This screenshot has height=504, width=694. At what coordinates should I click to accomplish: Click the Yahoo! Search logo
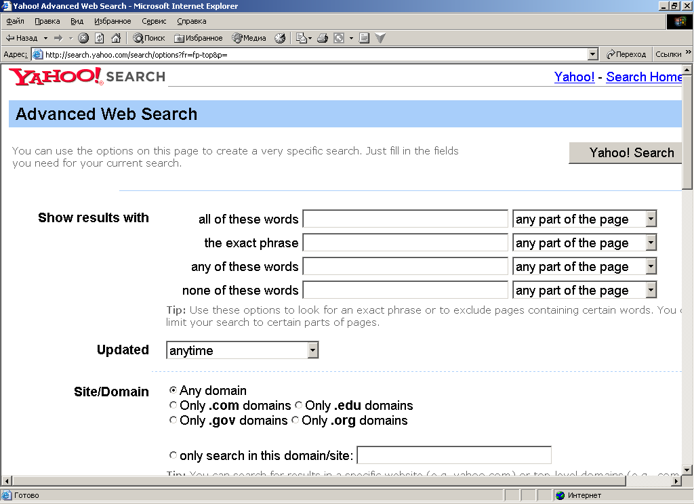(87, 77)
